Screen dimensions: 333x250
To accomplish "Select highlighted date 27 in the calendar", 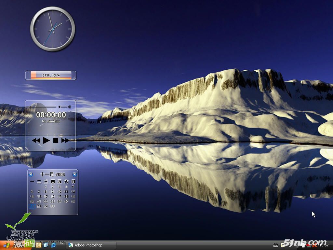I will click(x=32, y=206).
